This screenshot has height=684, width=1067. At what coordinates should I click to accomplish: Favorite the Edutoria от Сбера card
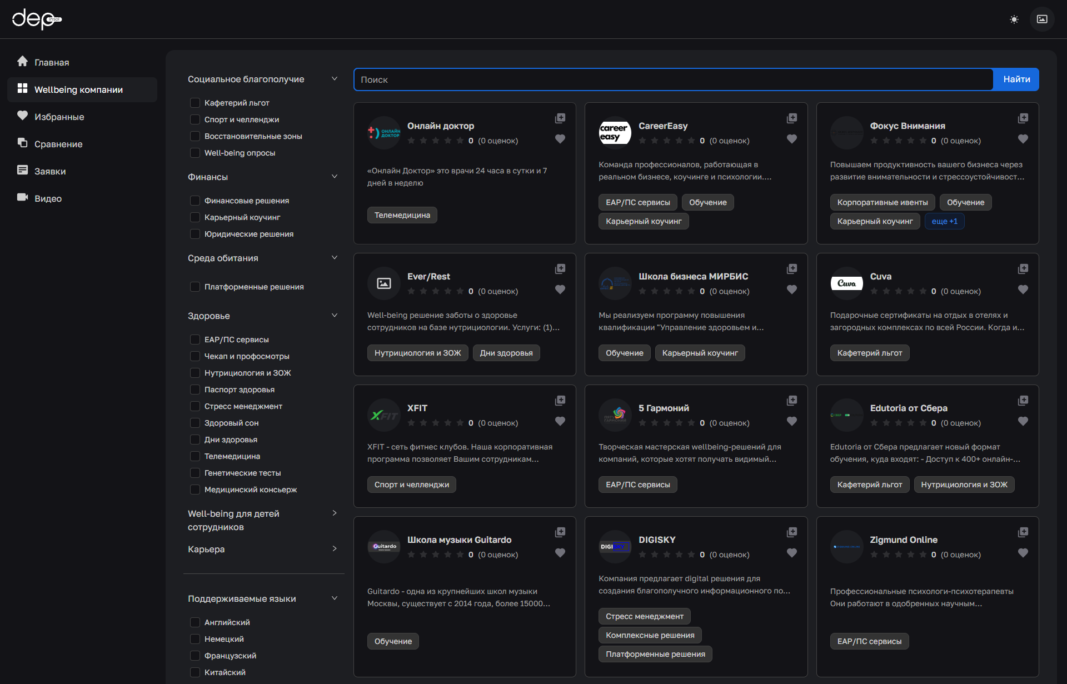[1023, 421]
